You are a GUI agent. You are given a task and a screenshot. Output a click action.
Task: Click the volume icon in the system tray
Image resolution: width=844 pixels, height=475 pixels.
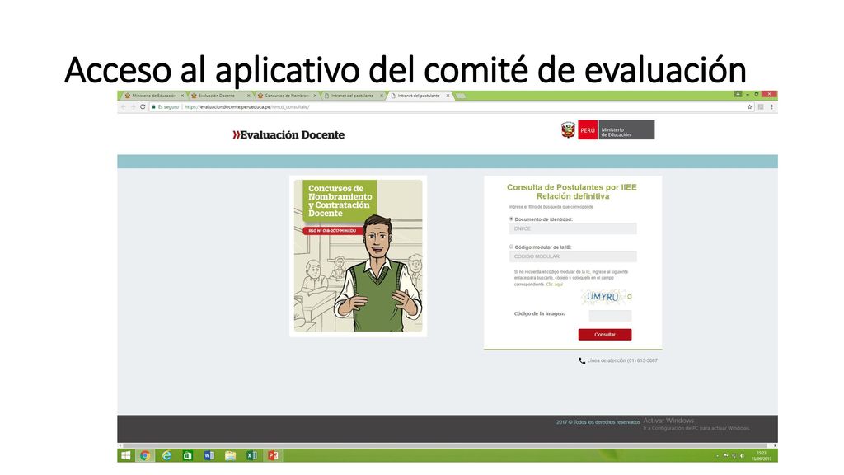click(743, 455)
